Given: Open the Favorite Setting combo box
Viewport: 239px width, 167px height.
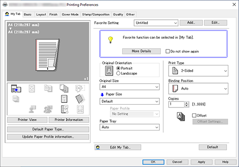Looking at the screenshot, I should pos(156,23).
